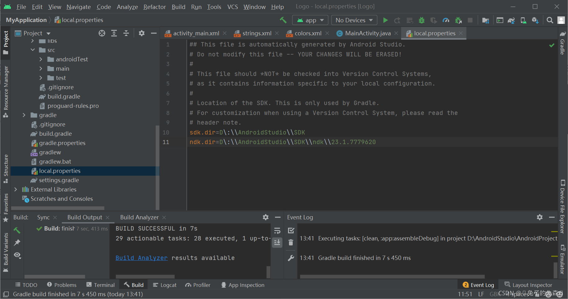Hide the Project panel with minus icon

pyautogui.click(x=153, y=33)
